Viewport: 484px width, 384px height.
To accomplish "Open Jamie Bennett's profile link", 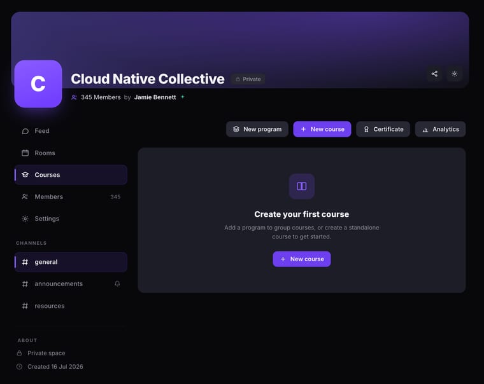I will 155,97.
